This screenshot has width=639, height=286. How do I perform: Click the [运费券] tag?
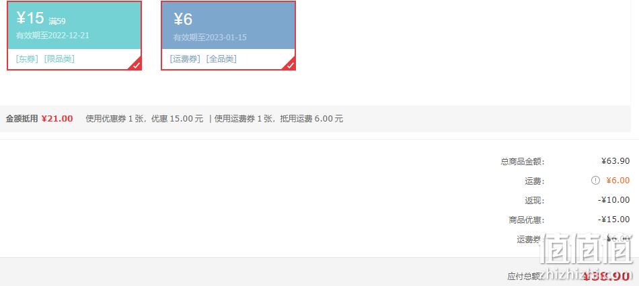(x=185, y=59)
